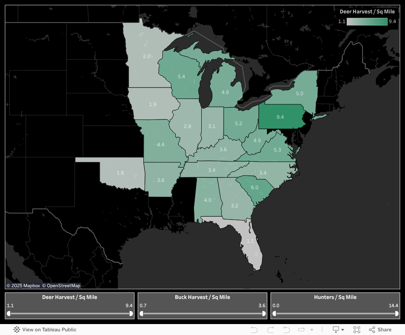This screenshot has width=405, height=335.
Task: Click the Buck Harvest slider minimum handle
Action: pos(141,313)
